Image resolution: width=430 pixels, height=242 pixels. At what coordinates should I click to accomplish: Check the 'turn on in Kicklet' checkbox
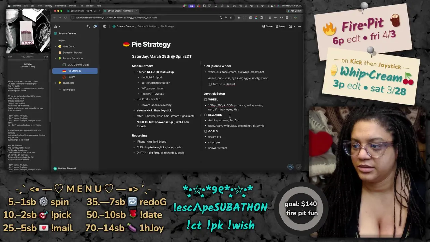[x=210, y=84]
